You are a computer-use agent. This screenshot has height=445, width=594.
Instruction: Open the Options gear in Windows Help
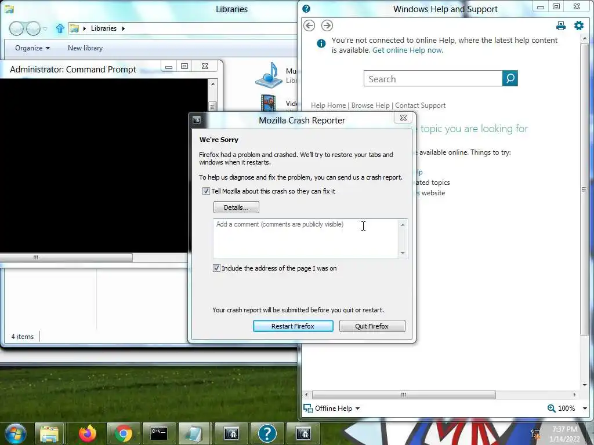(579, 25)
